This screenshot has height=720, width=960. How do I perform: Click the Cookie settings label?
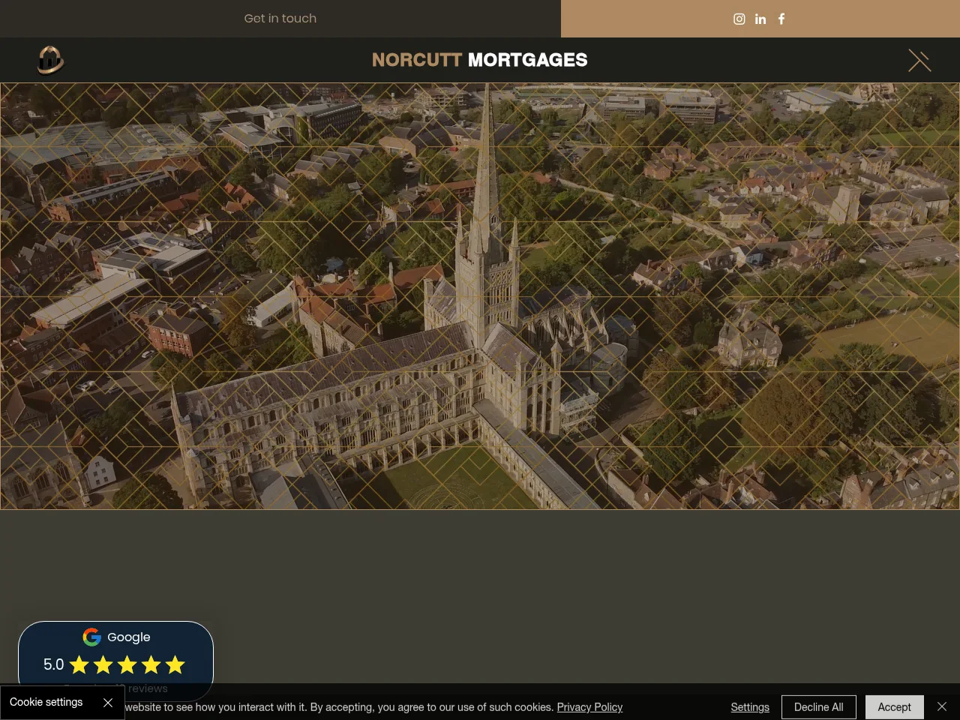(x=46, y=702)
